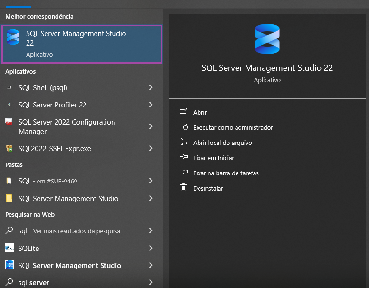Image resolution: width=369 pixels, height=288 pixels.
Task: Expand the SQL Server Profiler 22 chevron
Action: (151, 105)
